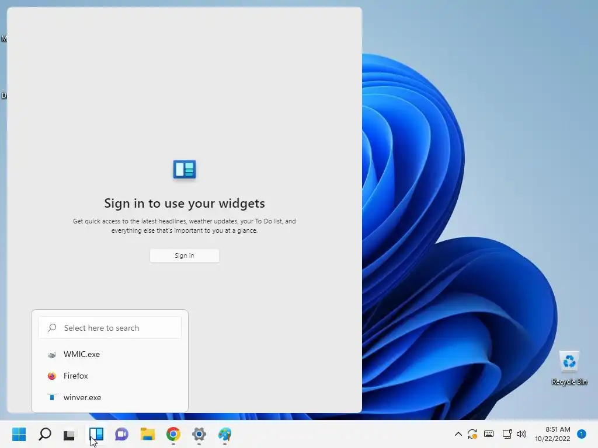Viewport: 598px width, 448px height.
Task: Toggle the Widgets taskbar icon
Action: pos(96,434)
